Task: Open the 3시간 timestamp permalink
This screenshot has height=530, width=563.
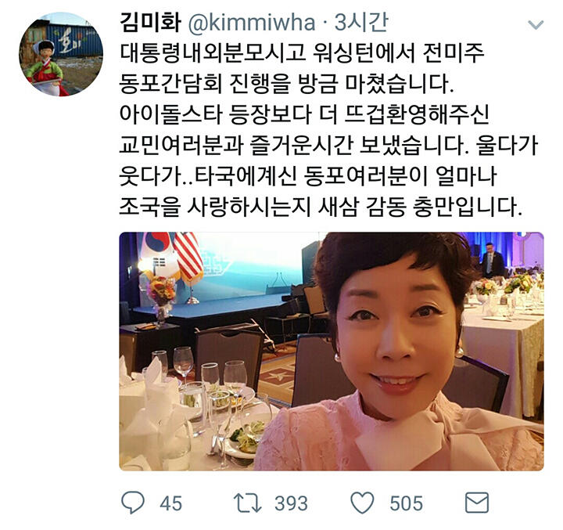Action: pyautogui.click(x=361, y=22)
